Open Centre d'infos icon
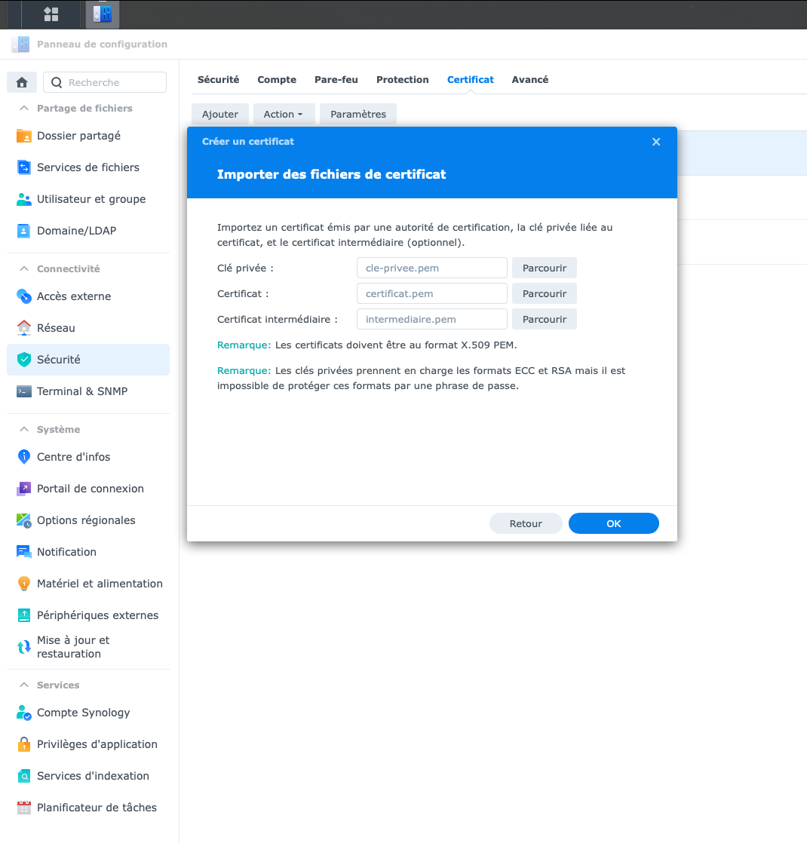 point(24,457)
